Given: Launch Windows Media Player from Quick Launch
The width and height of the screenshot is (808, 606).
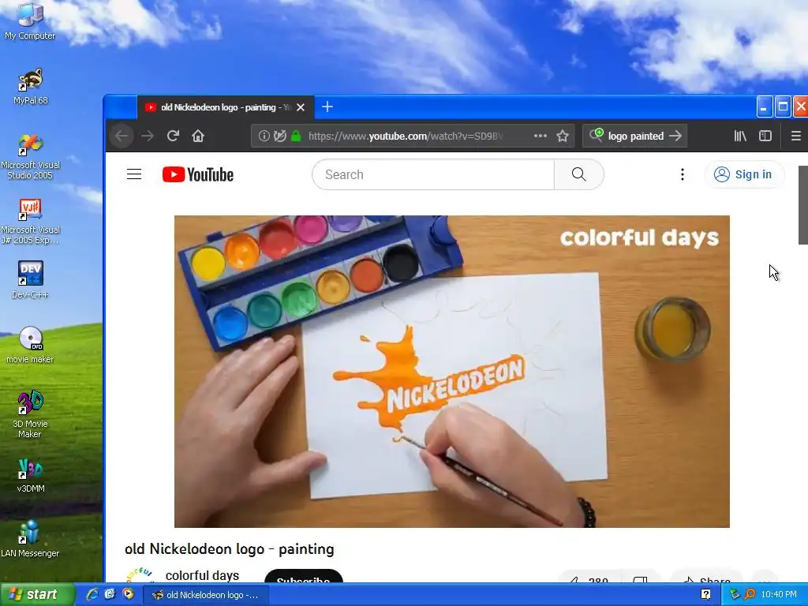Looking at the screenshot, I should (x=127, y=595).
